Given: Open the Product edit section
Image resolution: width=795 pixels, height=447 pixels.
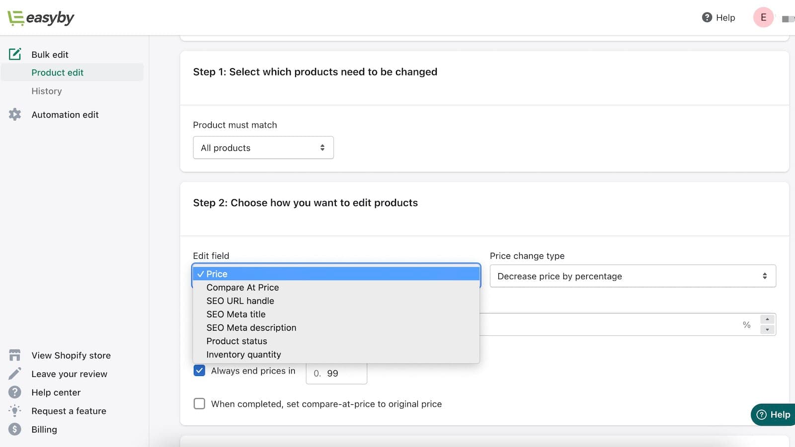Looking at the screenshot, I should point(57,72).
